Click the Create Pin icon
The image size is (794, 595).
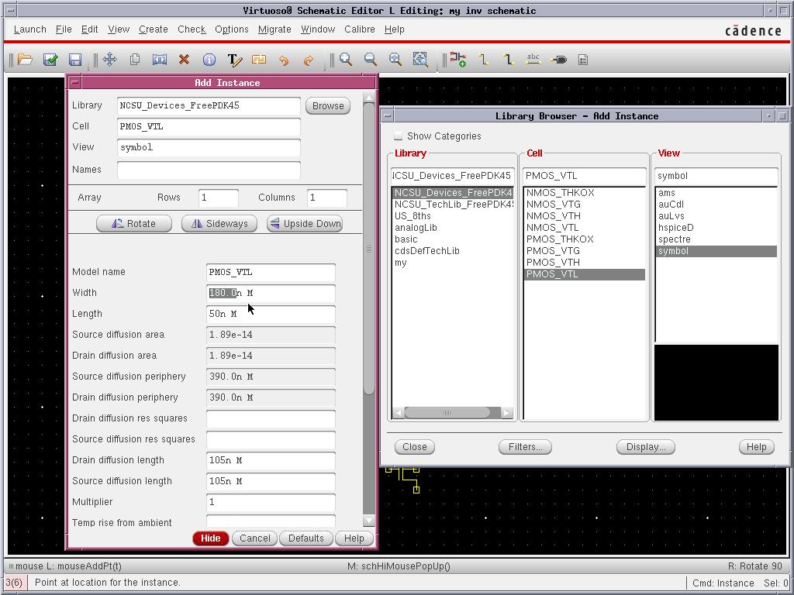tap(558, 60)
